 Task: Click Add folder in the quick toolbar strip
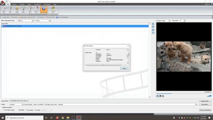[23, 17]
